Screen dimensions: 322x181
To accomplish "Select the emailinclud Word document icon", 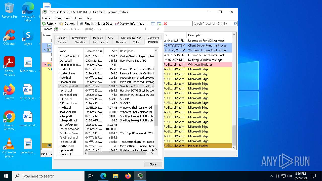I will [x=28, y=119].
